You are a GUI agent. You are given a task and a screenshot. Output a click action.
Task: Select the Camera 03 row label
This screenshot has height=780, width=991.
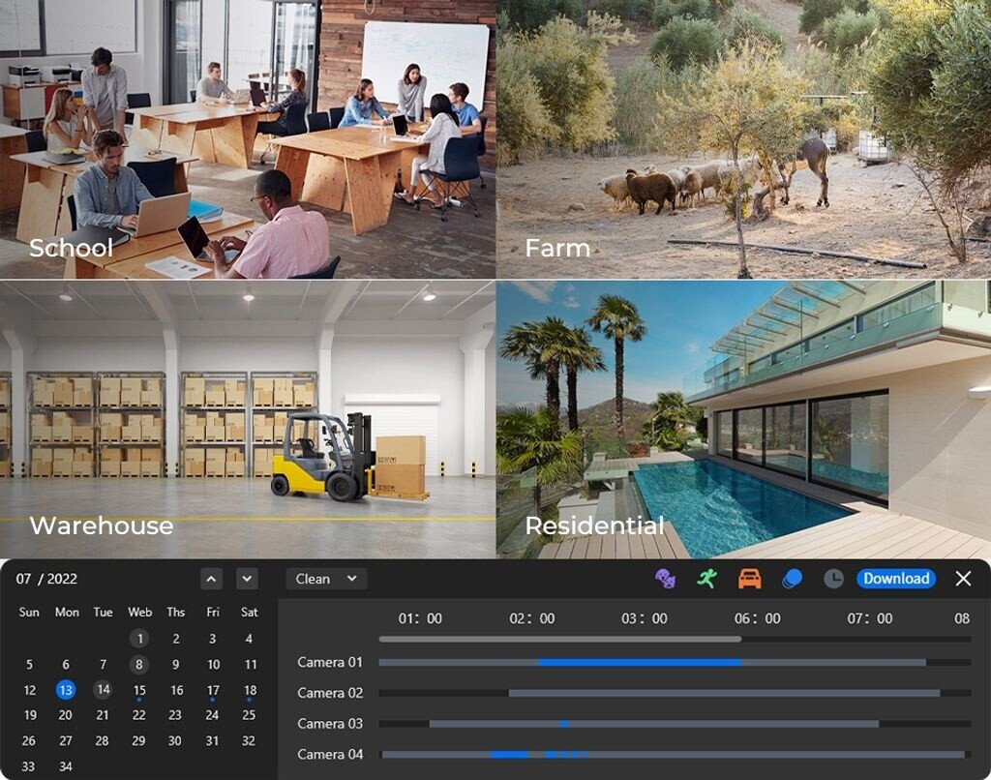[330, 723]
